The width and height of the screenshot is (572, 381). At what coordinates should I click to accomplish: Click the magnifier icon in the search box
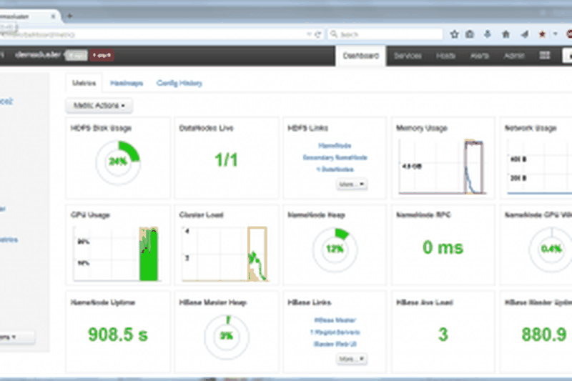(x=333, y=34)
